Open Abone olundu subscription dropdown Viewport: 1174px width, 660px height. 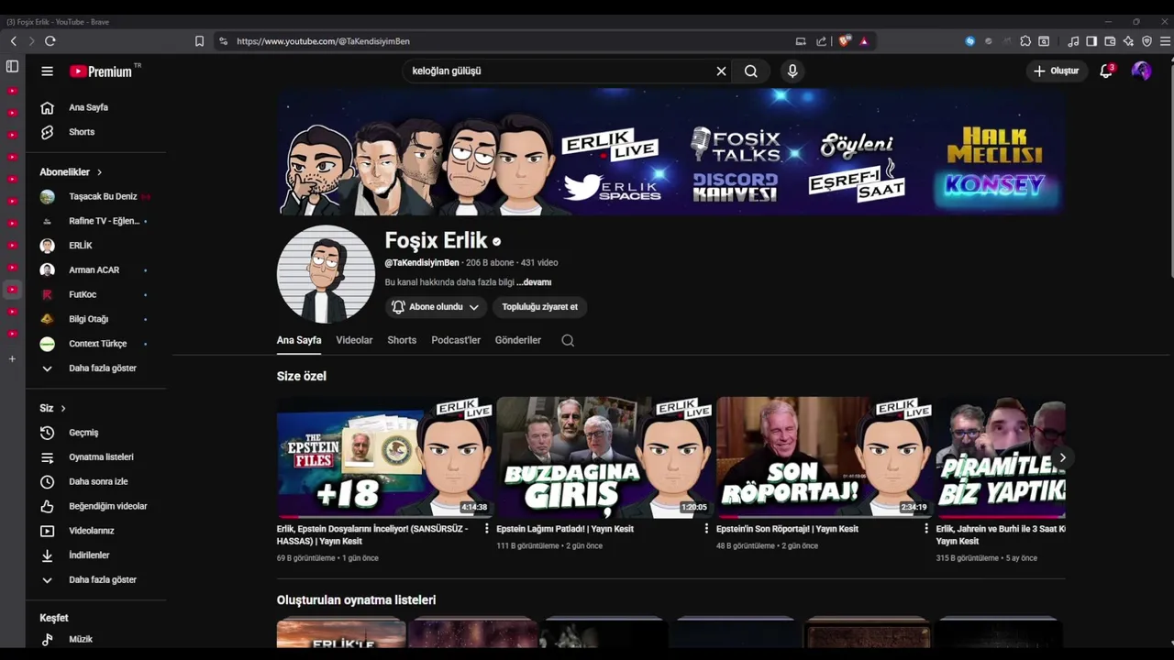pos(435,307)
